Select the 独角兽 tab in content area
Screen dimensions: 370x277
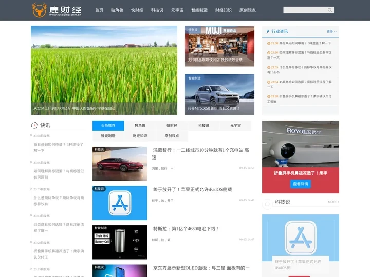tap(140, 126)
